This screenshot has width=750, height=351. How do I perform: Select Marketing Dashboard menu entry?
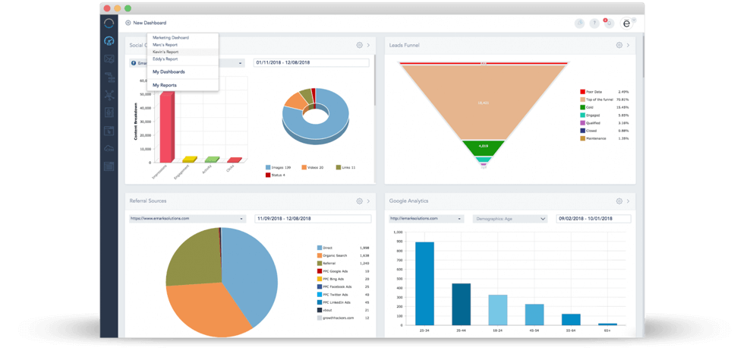170,37
